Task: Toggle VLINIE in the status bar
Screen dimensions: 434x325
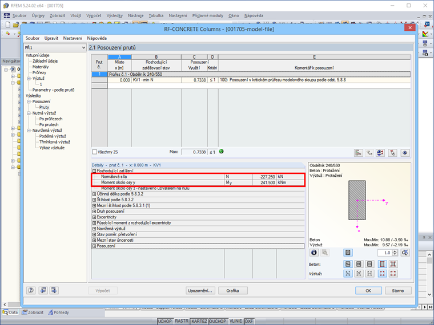Action: 235,321
